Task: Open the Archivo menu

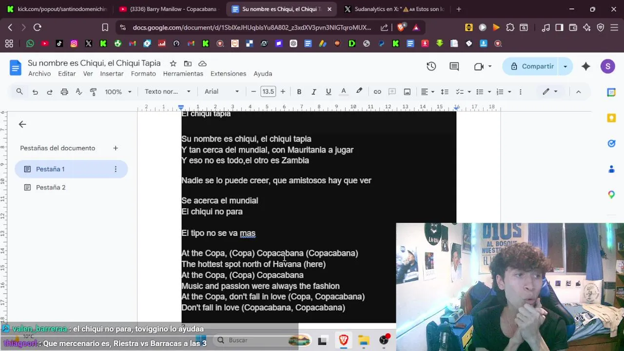Action: click(x=39, y=74)
